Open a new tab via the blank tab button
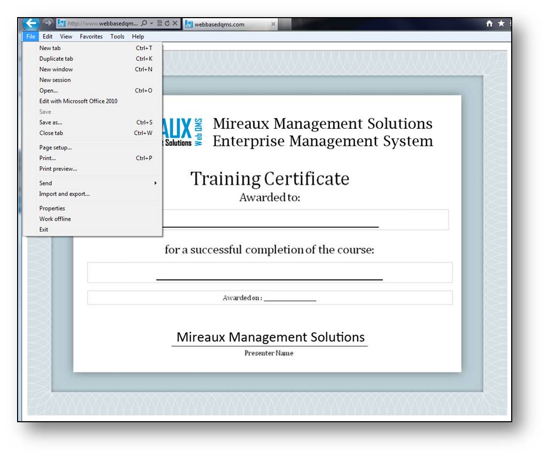The image size is (547, 457). click(x=284, y=24)
